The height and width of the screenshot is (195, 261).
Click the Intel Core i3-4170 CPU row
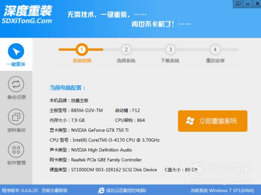104,140
